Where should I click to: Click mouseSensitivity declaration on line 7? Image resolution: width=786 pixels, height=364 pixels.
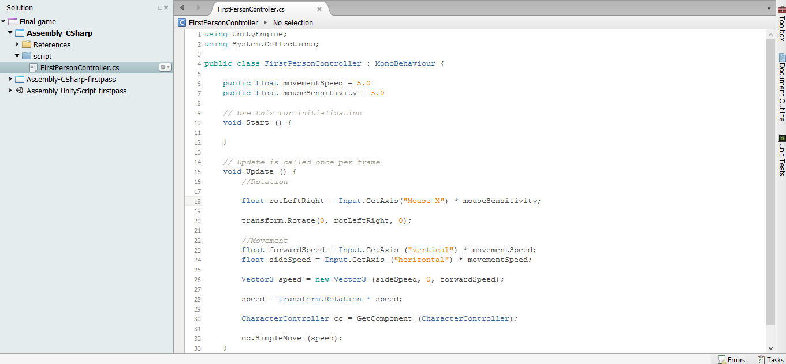(x=303, y=93)
